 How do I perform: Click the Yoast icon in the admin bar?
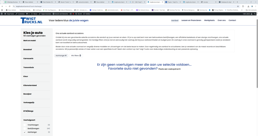click(x=71, y=14)
